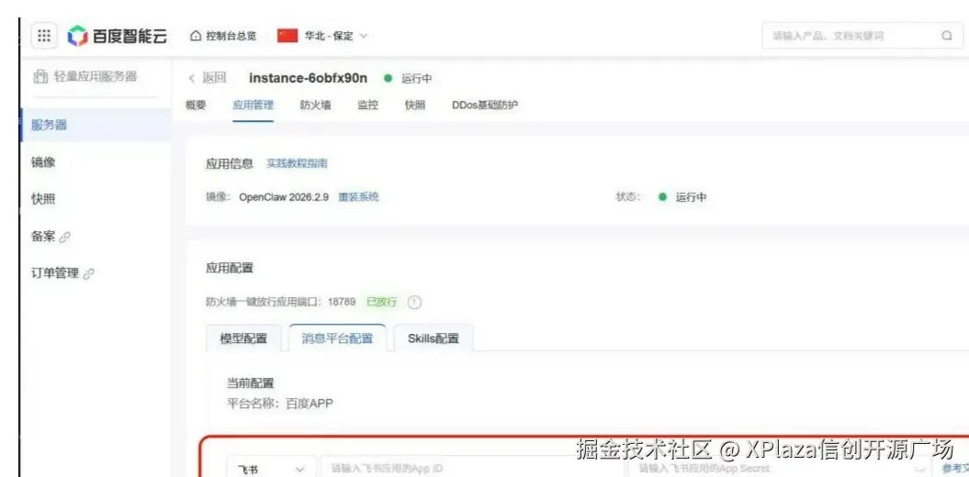The height and width of the screenshot is (477, 969).
Task: Click the China flag region icon
Action: (287, 36)
